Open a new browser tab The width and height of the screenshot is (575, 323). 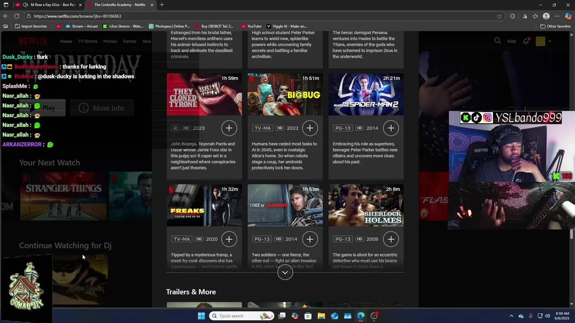click(162, 5)
